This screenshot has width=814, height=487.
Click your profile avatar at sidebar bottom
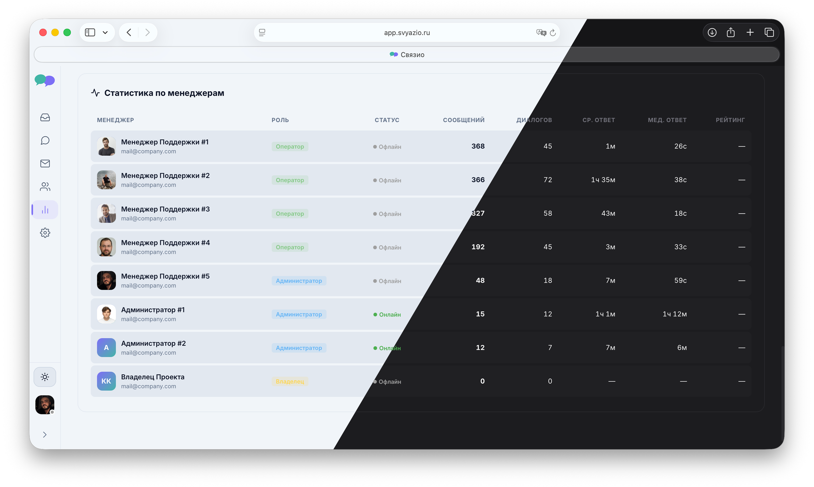click(x=45, y=405)
